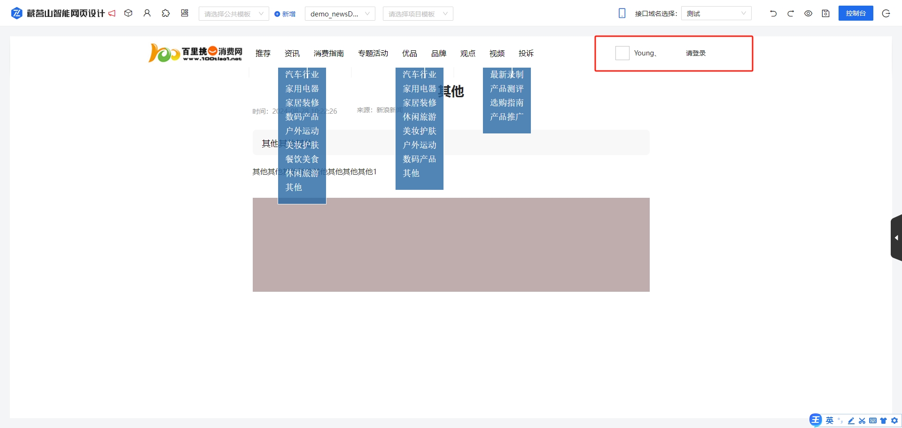Open the 控制台 console button
The height and width of the screenshot is (428, 902).
[x=856, y=13]
